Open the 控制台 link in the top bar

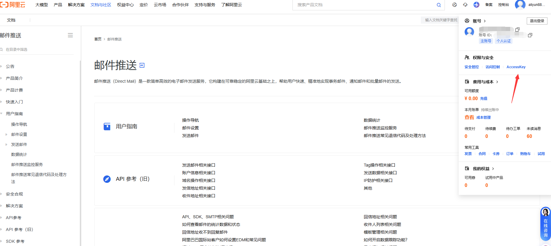504,5
